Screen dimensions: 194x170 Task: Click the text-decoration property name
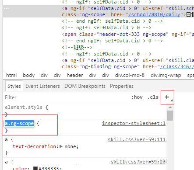[x=34, y=146]
